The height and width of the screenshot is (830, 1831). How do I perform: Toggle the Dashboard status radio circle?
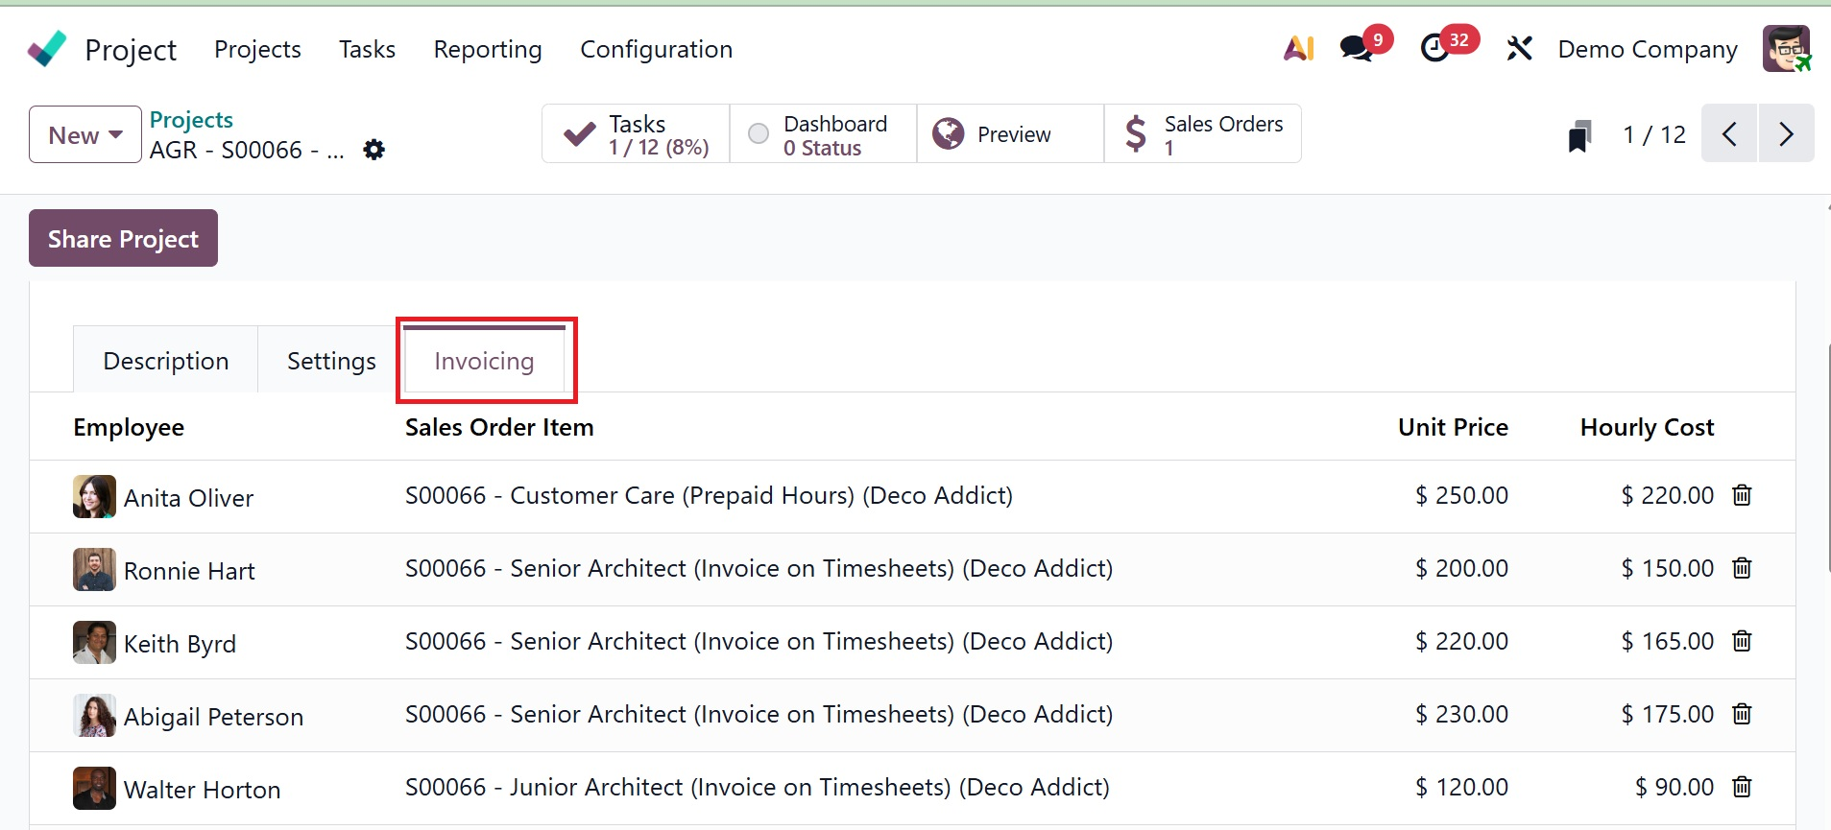click(x=759, y=134)
